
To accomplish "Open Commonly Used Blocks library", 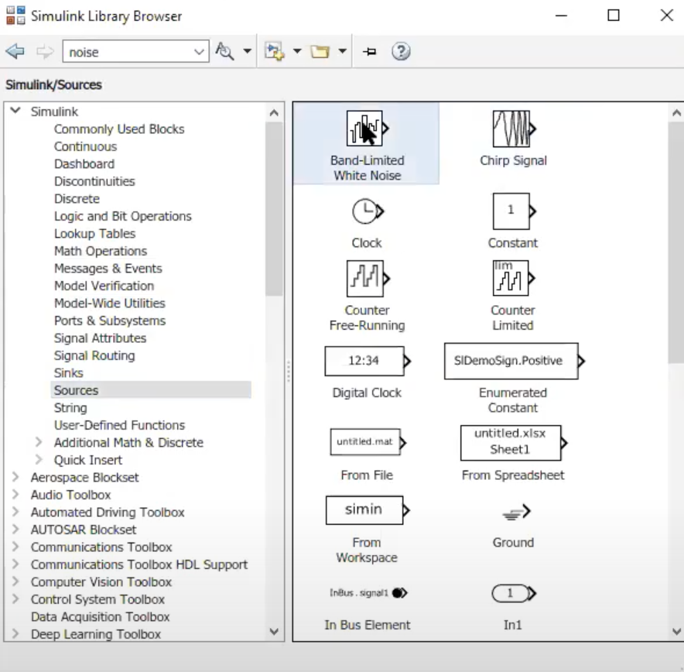I will pyautogui.click(x=119, y=129).
